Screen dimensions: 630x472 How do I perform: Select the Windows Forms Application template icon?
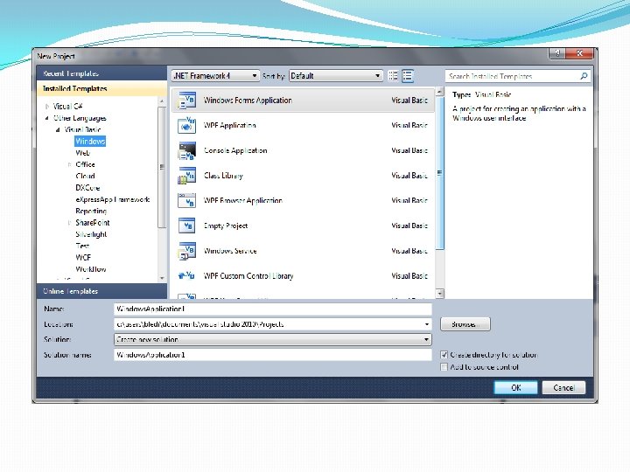point(187,101)
